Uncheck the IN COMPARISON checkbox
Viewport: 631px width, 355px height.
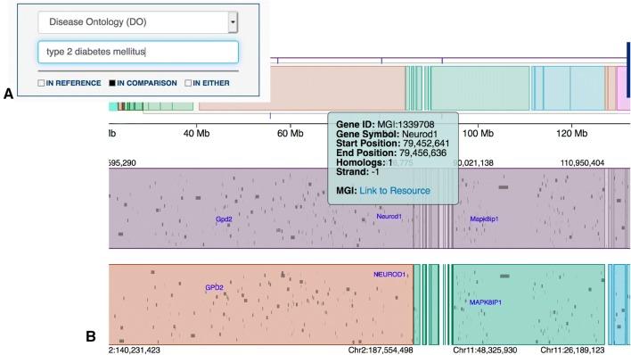click(112, 83)
